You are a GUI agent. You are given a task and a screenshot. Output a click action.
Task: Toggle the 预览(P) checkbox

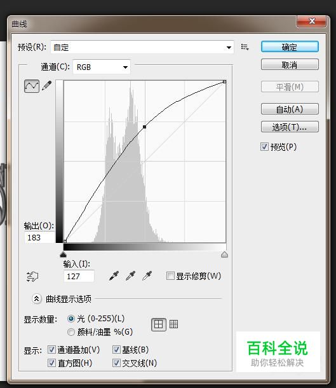[x=264, y=146]
